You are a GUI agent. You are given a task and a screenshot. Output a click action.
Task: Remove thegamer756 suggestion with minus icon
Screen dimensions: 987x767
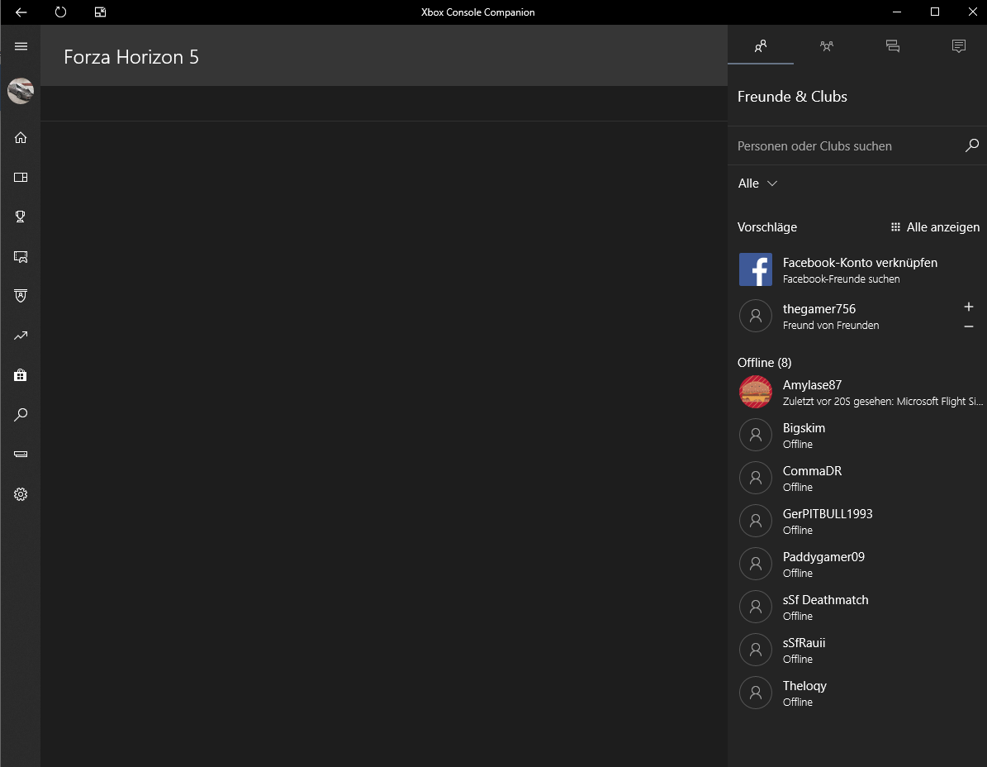969,326
